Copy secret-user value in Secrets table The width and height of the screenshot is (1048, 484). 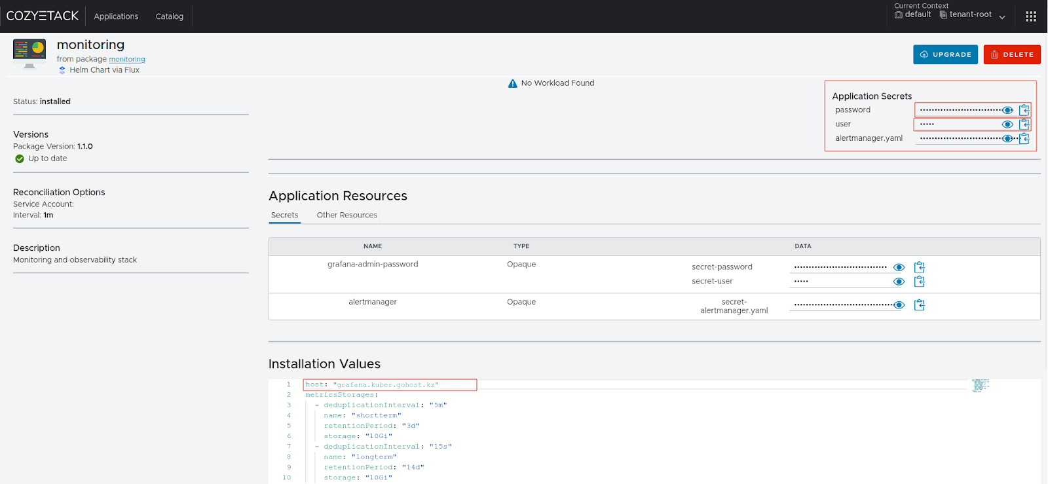tap(920, 282)
